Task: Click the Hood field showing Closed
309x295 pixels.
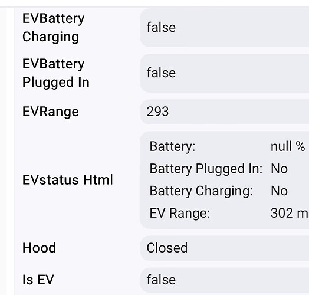Action: [x=224, y=248]
